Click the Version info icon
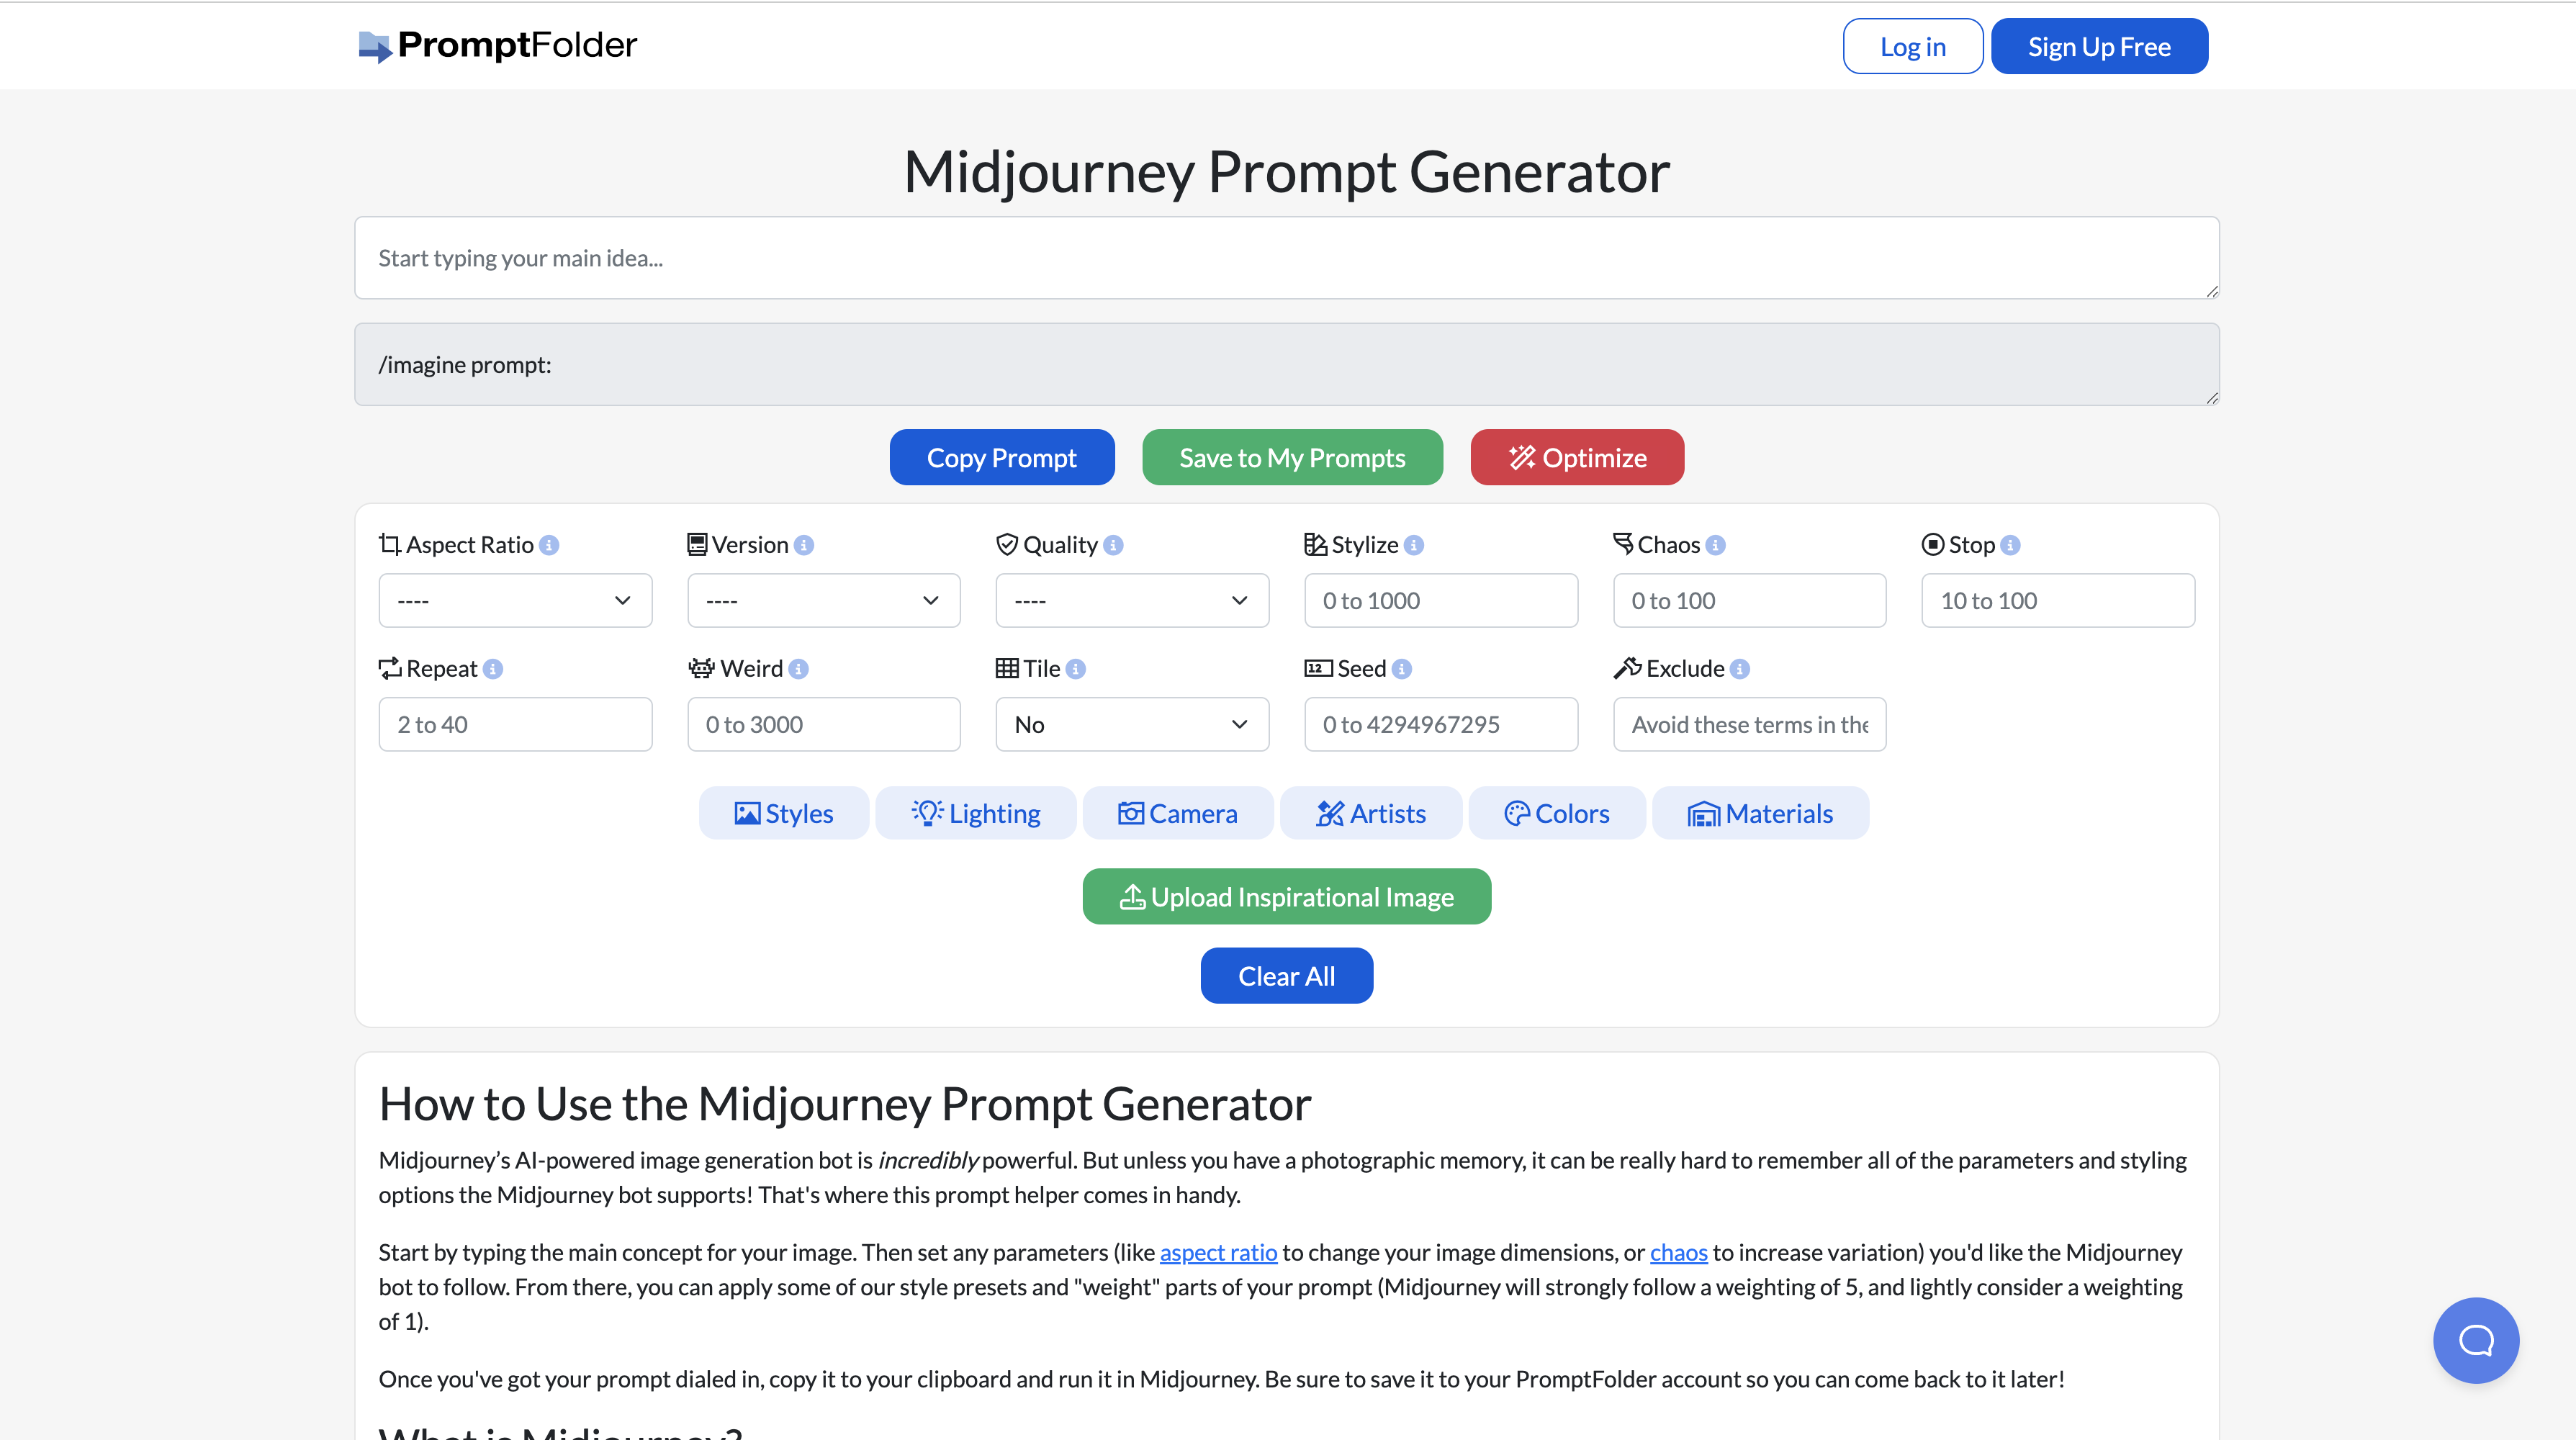2576x1440 pixels. (804, 545)
